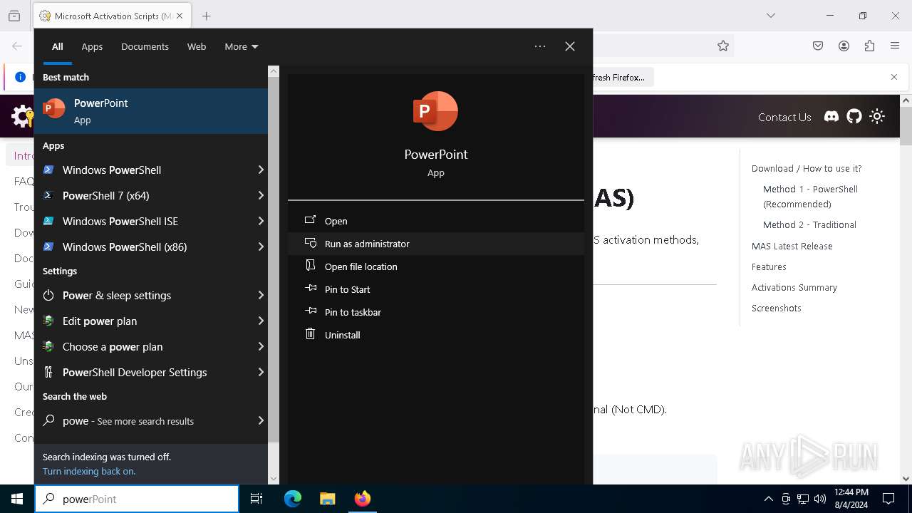
Task: Open the GitHub icon on MAS page
Action: click(x=854, y=116)
